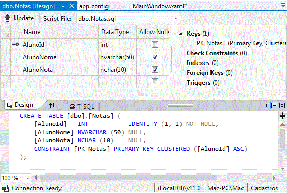The image size is (287, 193).
Task: Click the [AlunoNome] NVARCHAR line
Action: (90, 133)
